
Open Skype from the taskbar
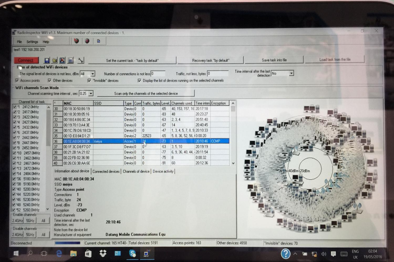point(132,253)
